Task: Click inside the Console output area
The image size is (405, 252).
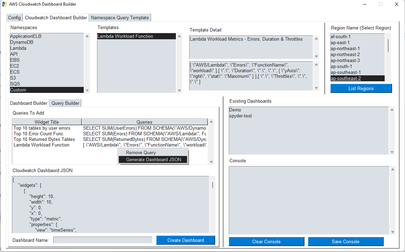Action: 309,200
